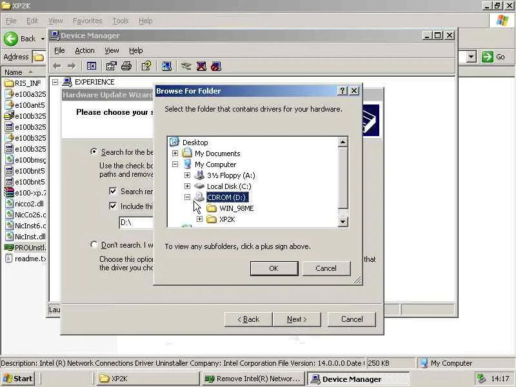The width and height of the screenshot is (516, 387).
Task: Click Cancel in Browse For Folder dialog
Action: click(x=326, y=268)
